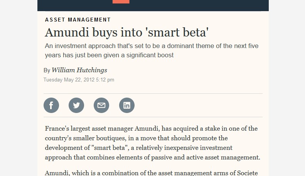305x176 pixels.
Task: Click the "By" label before author name
Action: click(47, 70)
